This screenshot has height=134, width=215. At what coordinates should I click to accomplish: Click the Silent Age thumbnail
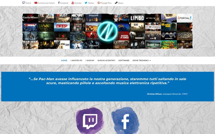pos(169,27)
